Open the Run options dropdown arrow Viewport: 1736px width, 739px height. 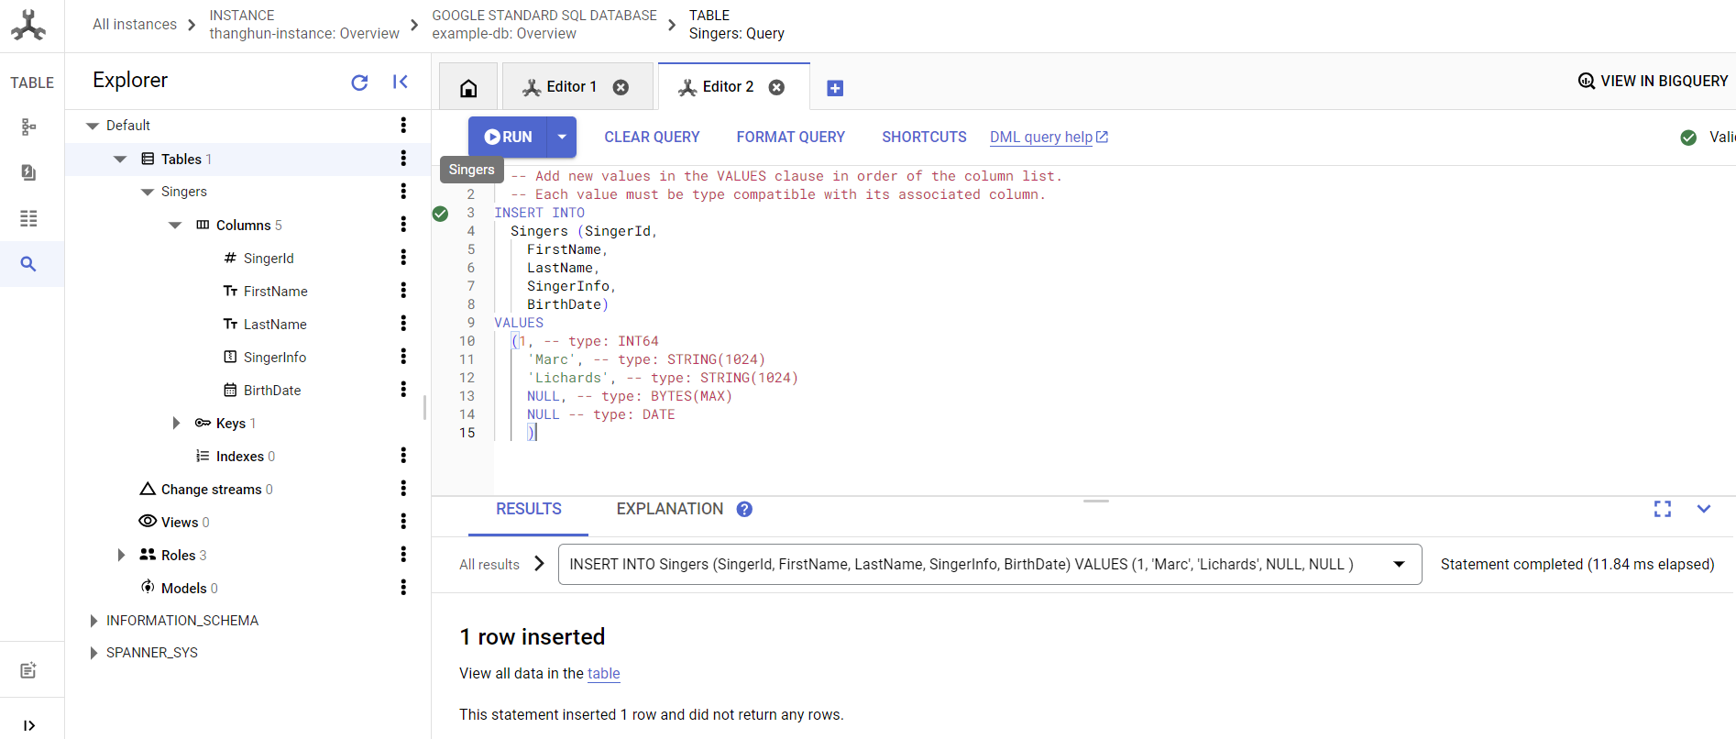[562, 137]
